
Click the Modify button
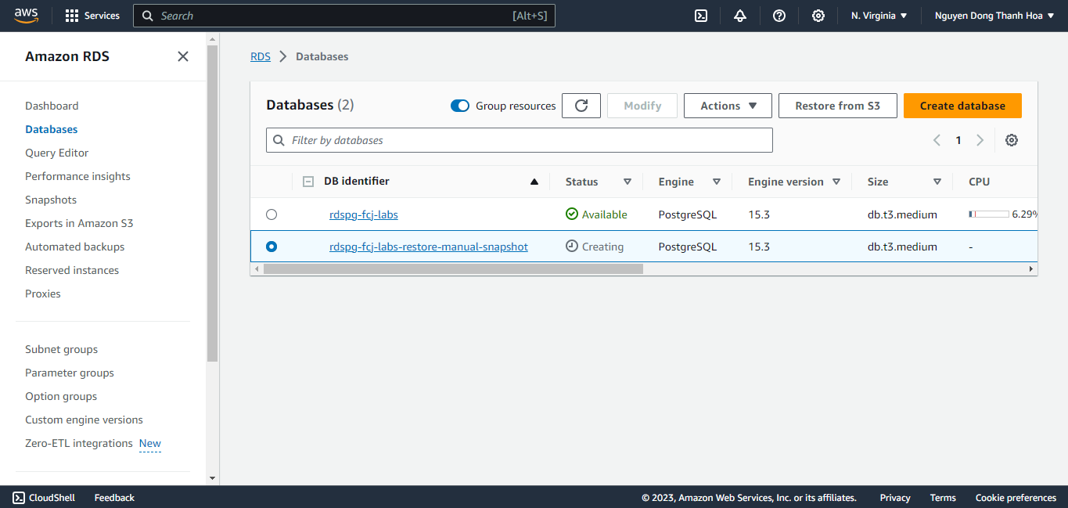(642, 106)
